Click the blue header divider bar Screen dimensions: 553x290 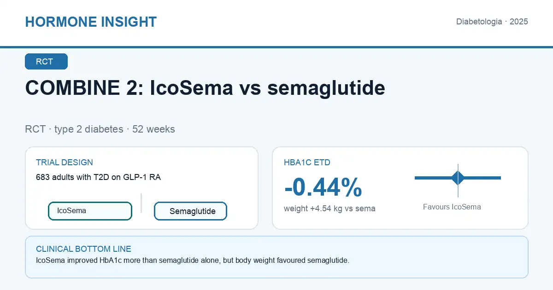[x=276, y=47]
